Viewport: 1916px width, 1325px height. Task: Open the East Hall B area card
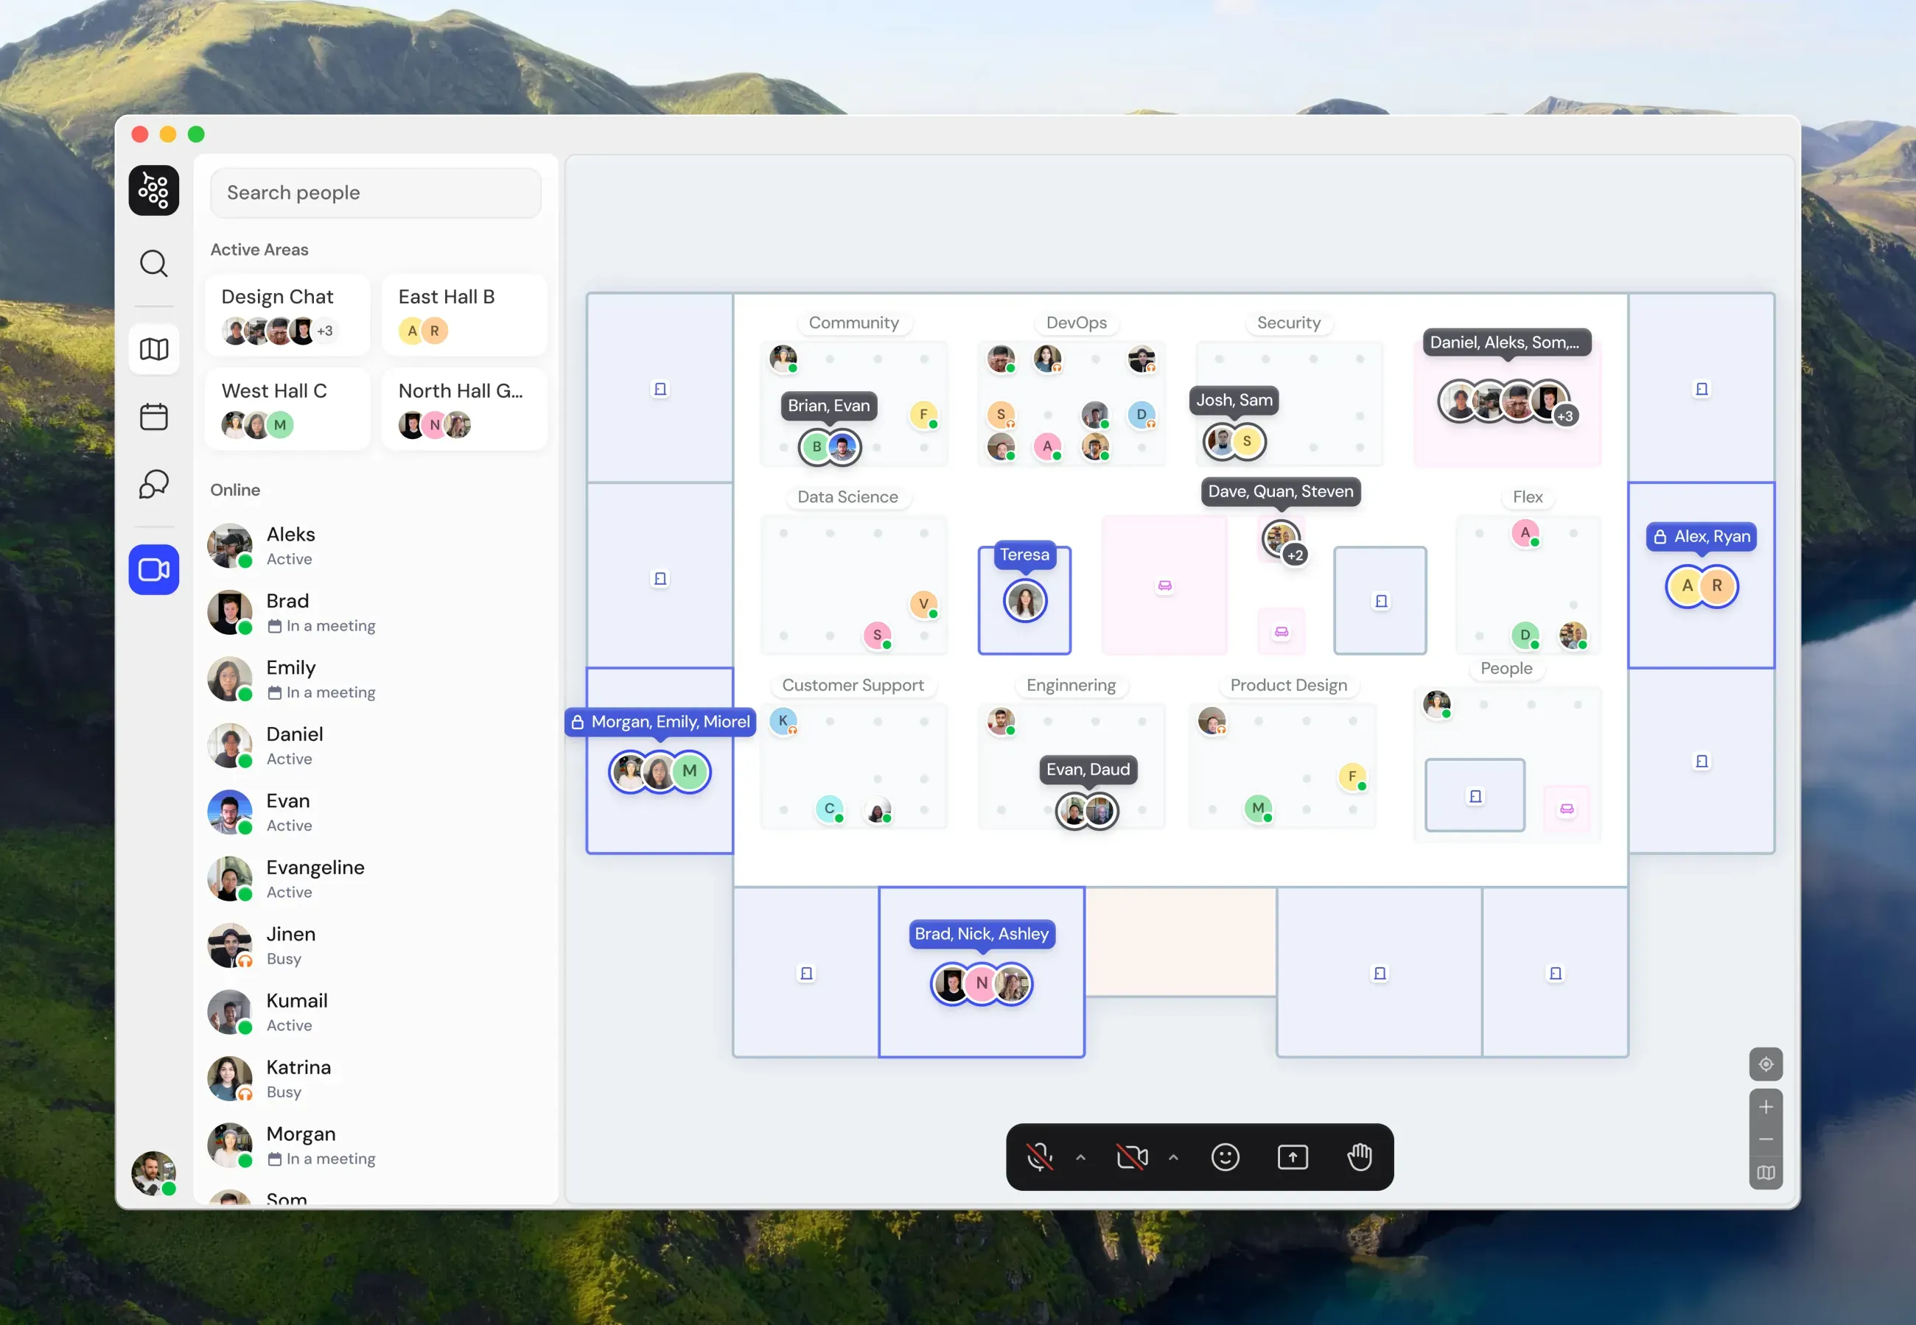pos(464,315)
